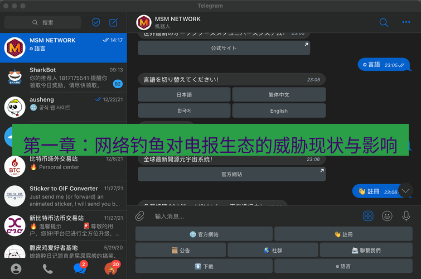Click the BTC avatar in chat list
This screenshot has height=279, width=421.
point(14,166)
